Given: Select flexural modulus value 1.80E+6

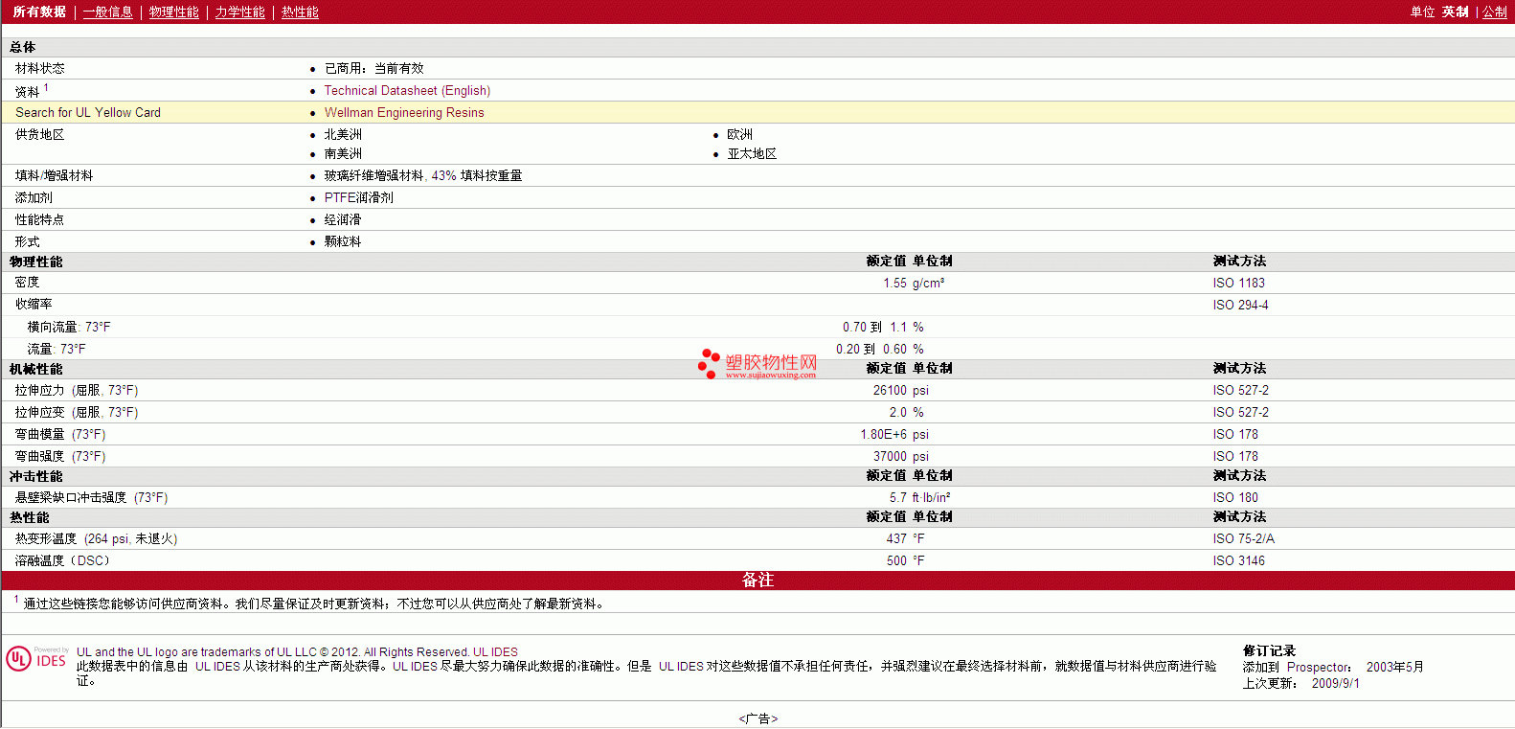Looking at the screenshot, I should click(x=883, y=434).
